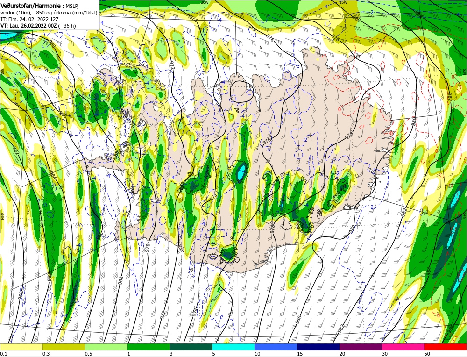Viewport: 467px width, 357px height.
Task: Click the 'Veðurstofan/Harmonie' title text
Action: (31, 6)
